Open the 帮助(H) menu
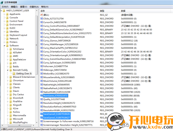This screenshot has height=131, width=173. tap(45, 7)
